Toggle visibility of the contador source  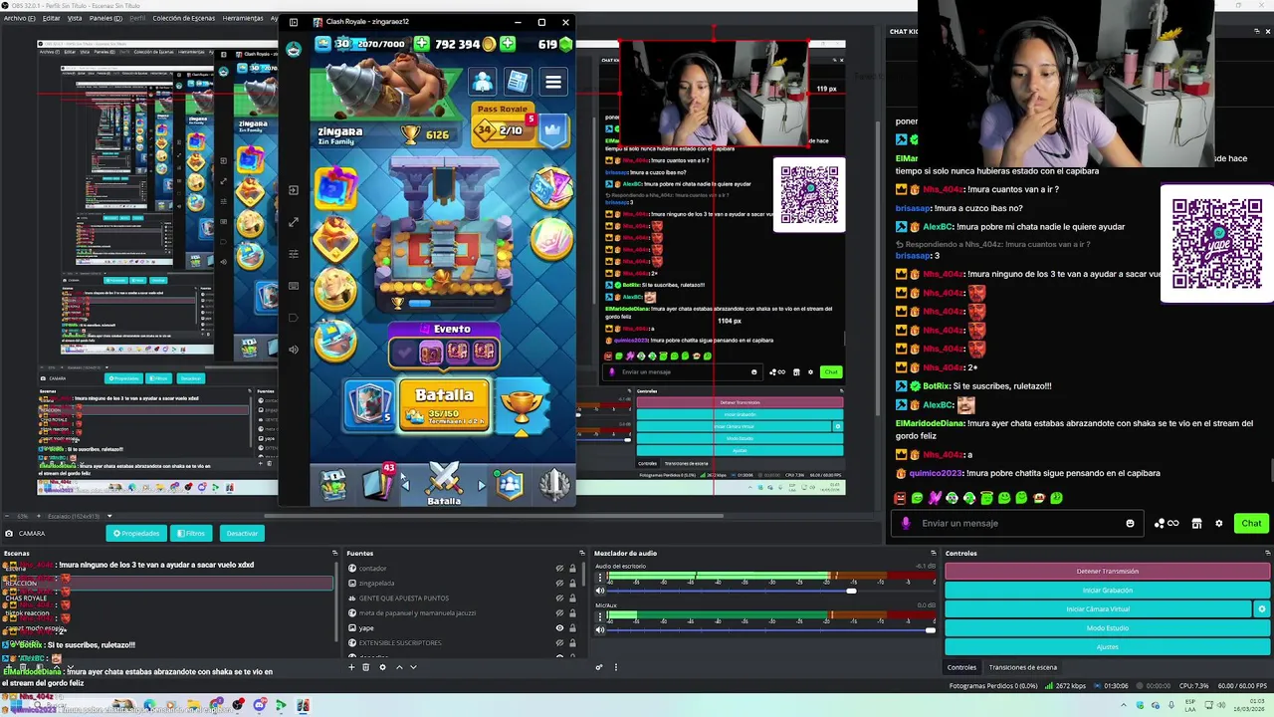(559, 569)
